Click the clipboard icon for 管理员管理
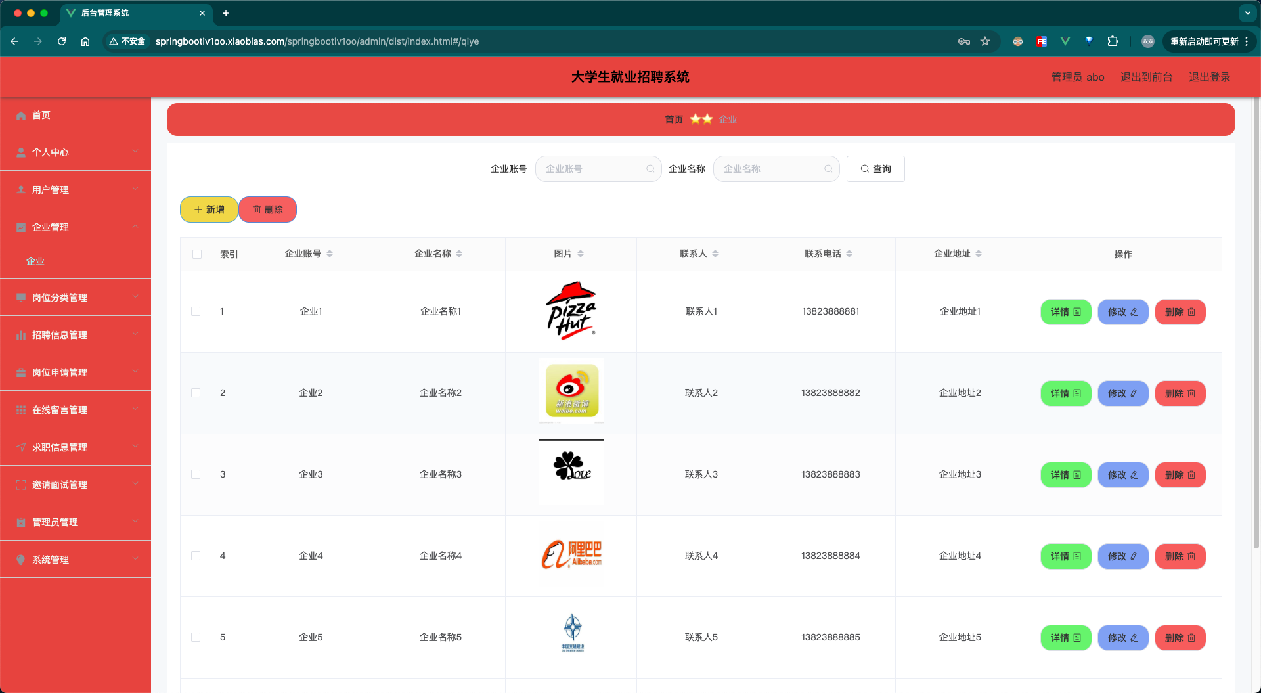Image resolution: width=1261 pixels, height=693 pixels. tap(21, 522)
